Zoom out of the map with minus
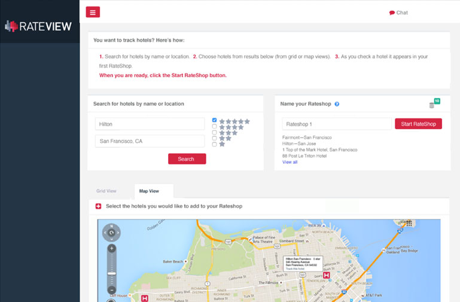460x302 pixels. (112, 290)
